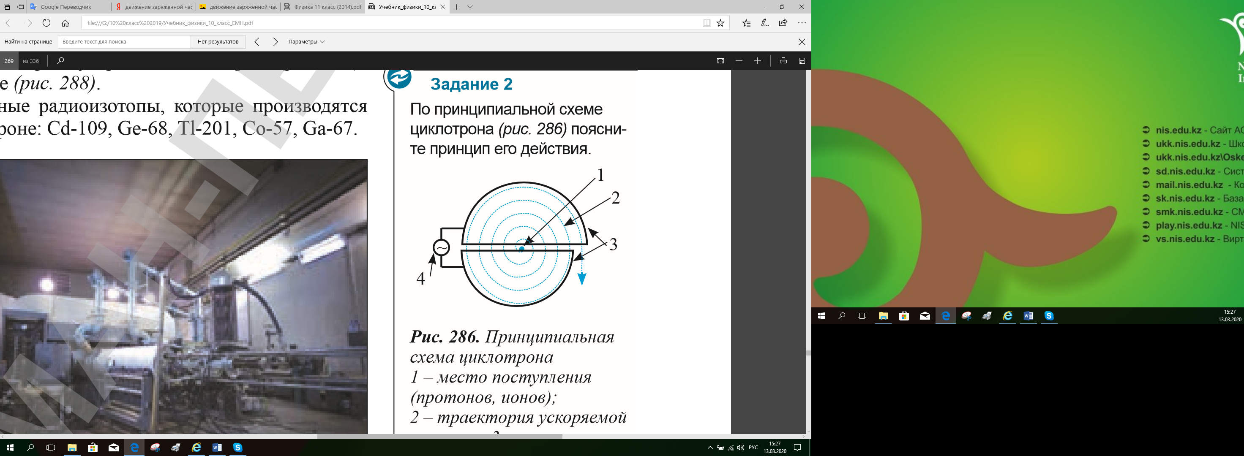Switch to the Google Переводчик tab

[x=69, y=7]
